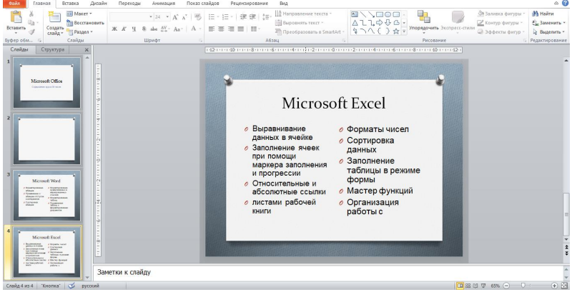The height and width of the screenshot is (292, 572).
Task: Minimize the ribbon with the caret toggle
Action: point(555,4)
